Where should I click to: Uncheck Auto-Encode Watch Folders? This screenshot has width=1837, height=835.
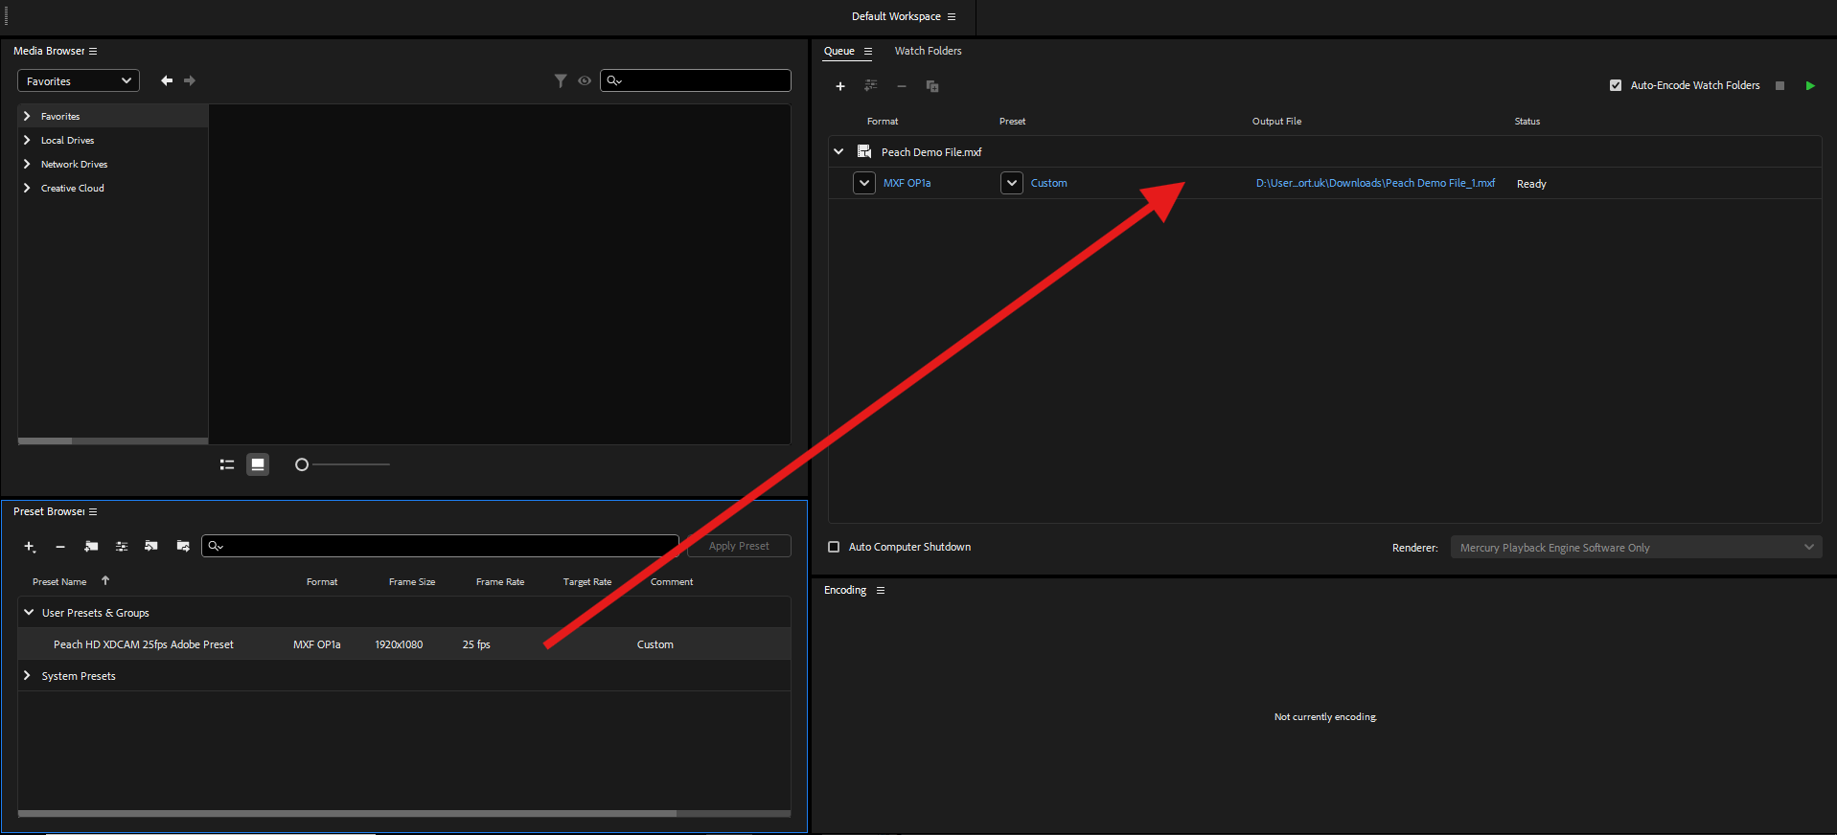[x=1616, y=86]
